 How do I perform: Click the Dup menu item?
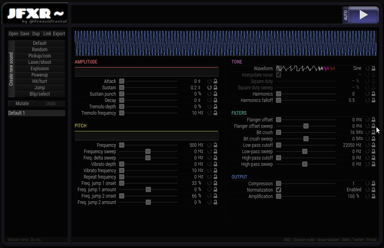pyautogui.click(x=36, y=34)
